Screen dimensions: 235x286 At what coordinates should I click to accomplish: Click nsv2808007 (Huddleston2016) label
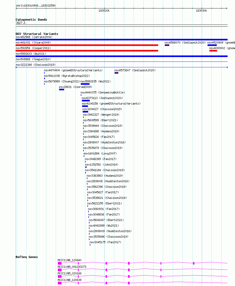(x=105, y=142)
